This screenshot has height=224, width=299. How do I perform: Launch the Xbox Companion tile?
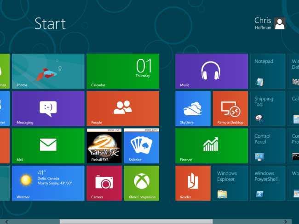point(142,183)
